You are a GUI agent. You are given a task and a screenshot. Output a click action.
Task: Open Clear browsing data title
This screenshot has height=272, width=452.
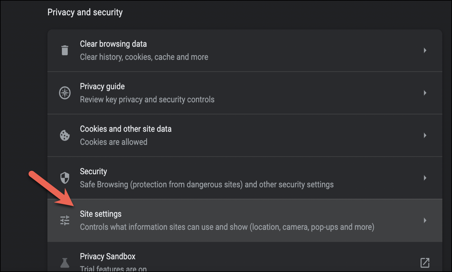pyautogui.click(x=113, y=44)
